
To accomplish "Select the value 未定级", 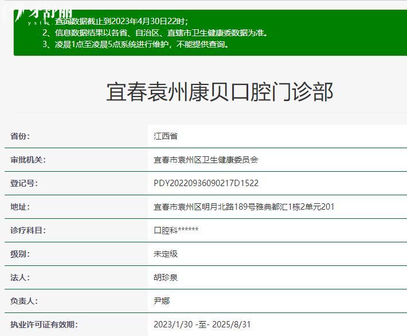I will (x=166, y=254).
